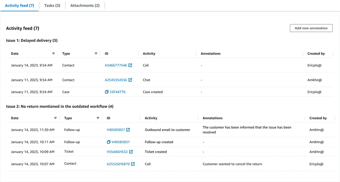Image resolution: width=340 pixels, height=182 pixels.
Task: Open external link icon beside A3466777546
Action: coord(130,65)
